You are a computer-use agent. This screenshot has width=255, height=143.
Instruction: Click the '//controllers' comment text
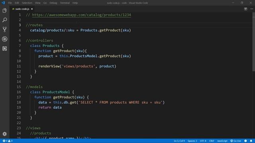coord(39,41)
